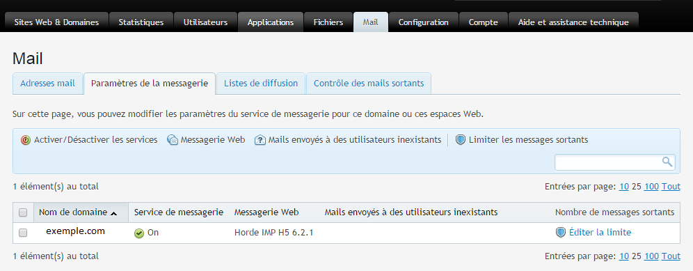
Task: Open the Statistiques tab
Action: tap(141, 22)
